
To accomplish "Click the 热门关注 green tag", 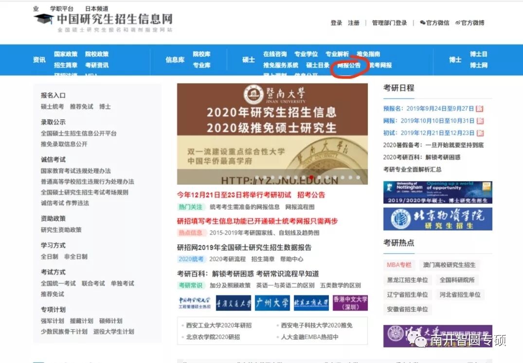I will pos(190,207).
